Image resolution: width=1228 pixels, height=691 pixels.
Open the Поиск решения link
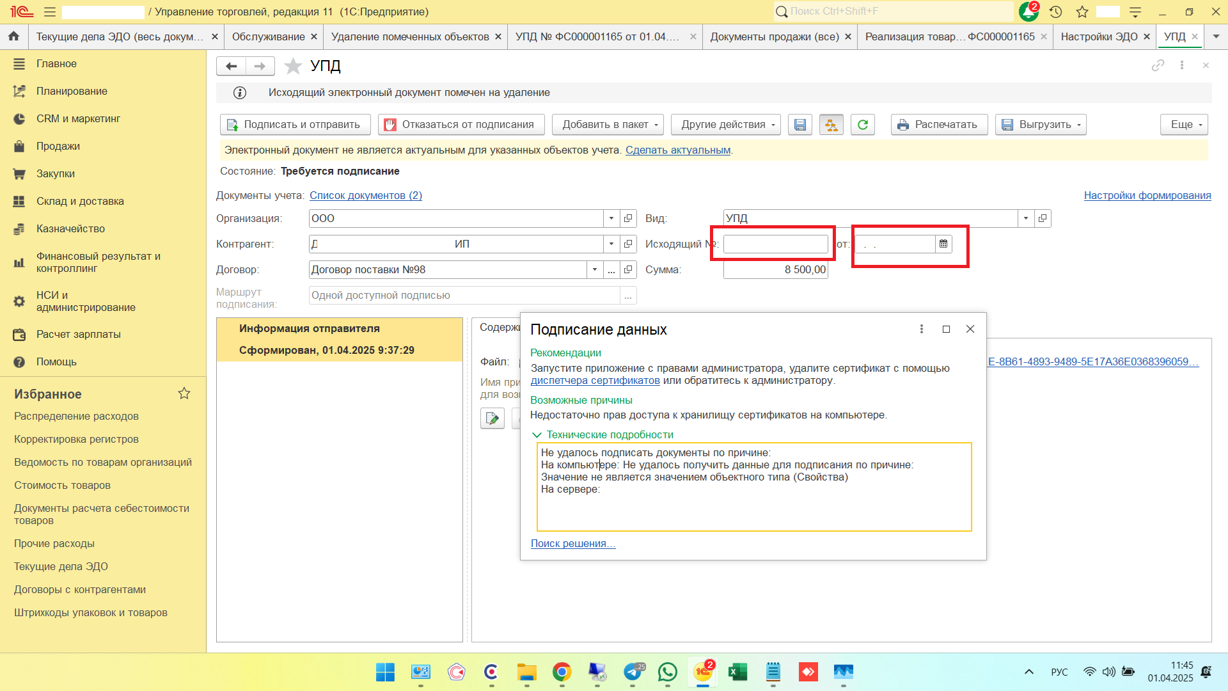[572, 543]
